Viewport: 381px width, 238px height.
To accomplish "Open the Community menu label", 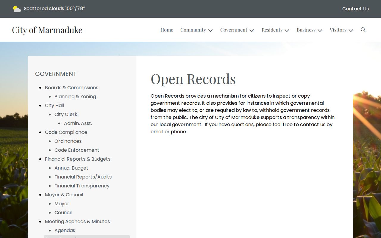I will click(x=193, y=30).
